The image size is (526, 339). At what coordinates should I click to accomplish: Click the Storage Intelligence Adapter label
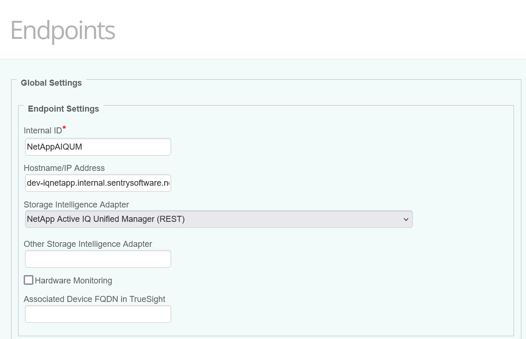coord(76,205)
